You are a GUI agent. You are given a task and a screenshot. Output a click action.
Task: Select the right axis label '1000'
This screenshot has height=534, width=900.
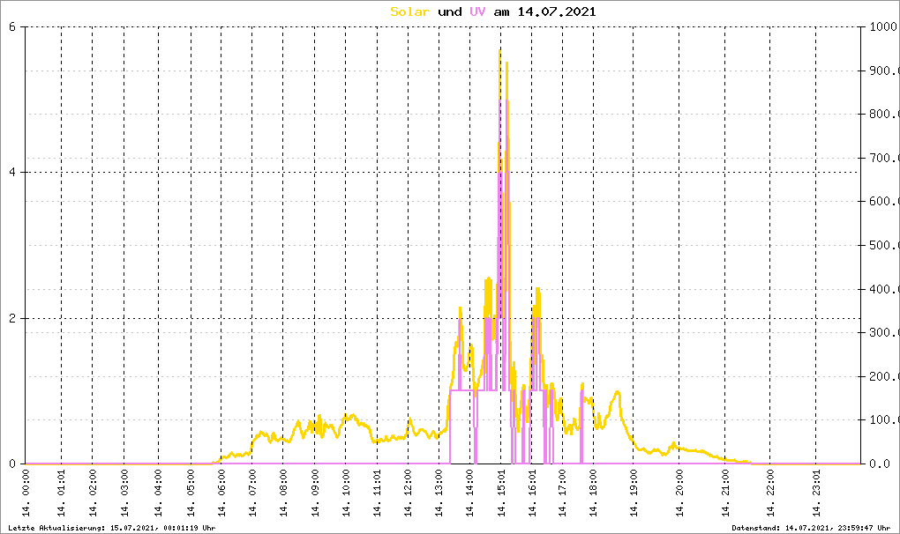pos(884,26)
